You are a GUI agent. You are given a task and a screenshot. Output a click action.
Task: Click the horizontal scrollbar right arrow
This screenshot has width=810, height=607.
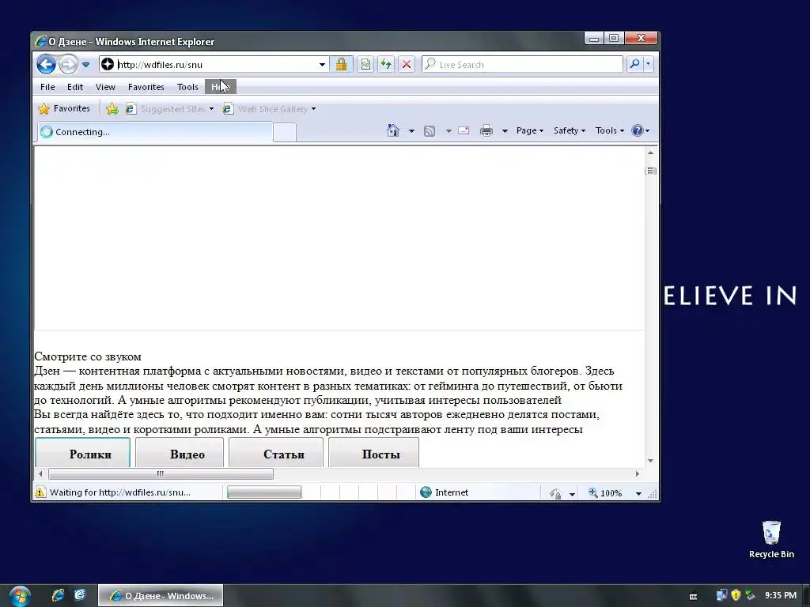(637, 473)
